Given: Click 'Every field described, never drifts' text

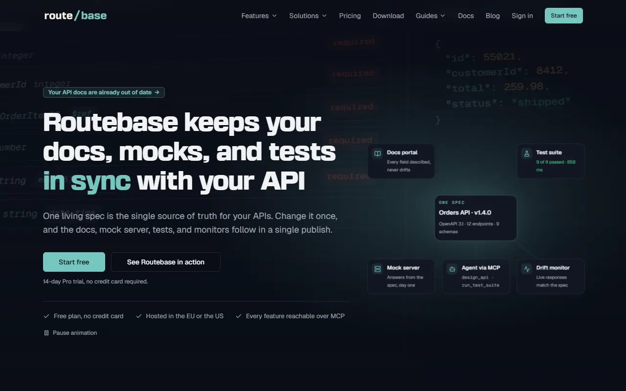Looking at the screenshot, I should tap(409, 166).
